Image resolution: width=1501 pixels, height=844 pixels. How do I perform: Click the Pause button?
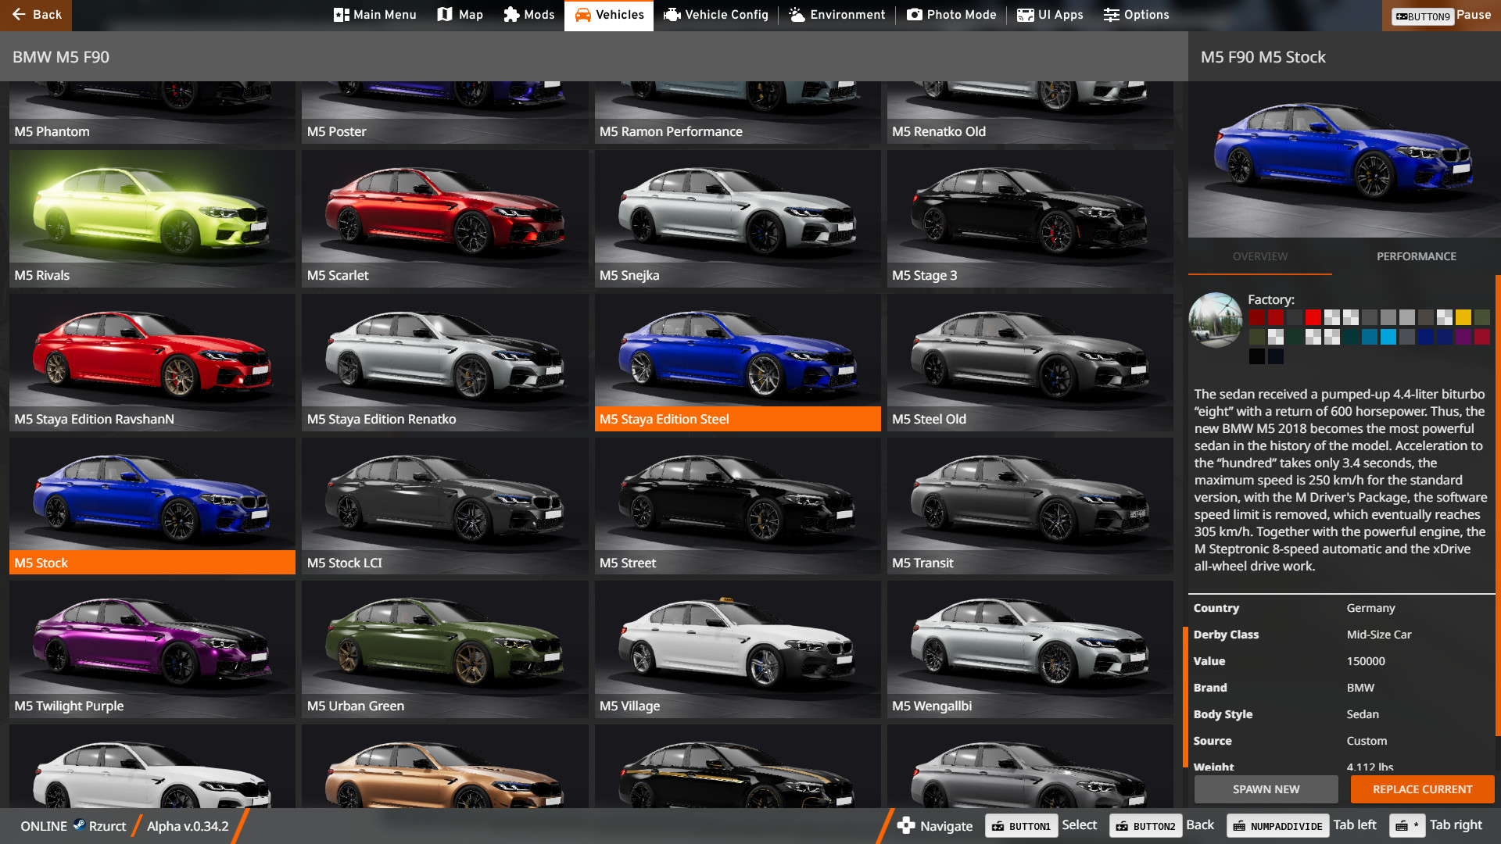coord(1442,15)
